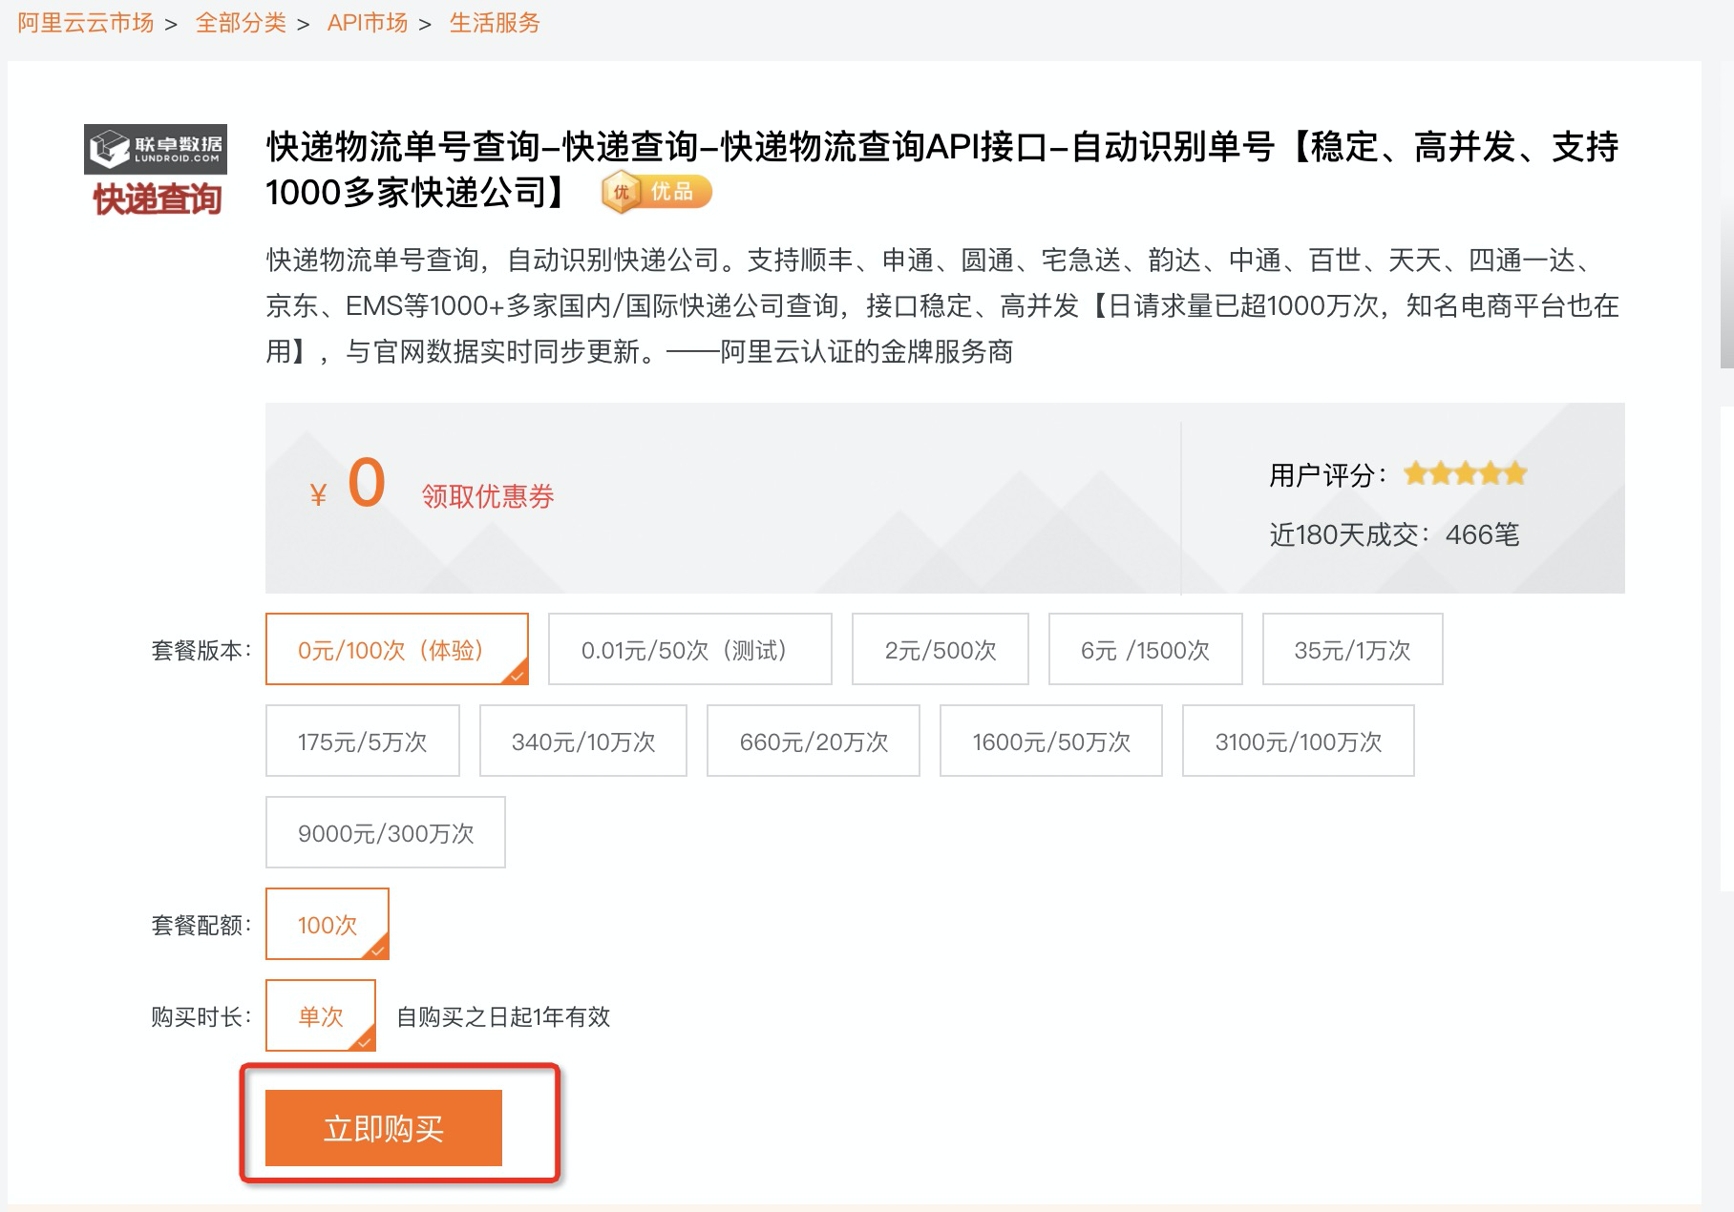
Task: Pick the 175元/5万次 package
Action: [x=363, y=741]
